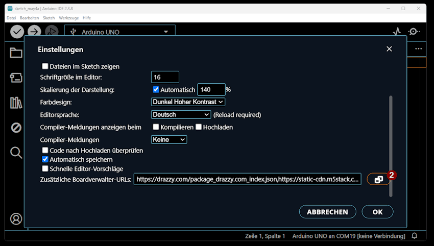Uncheck 'Automatisch speichern'
The width and height of the screenshot is (434, 246).
click(45, 159)
